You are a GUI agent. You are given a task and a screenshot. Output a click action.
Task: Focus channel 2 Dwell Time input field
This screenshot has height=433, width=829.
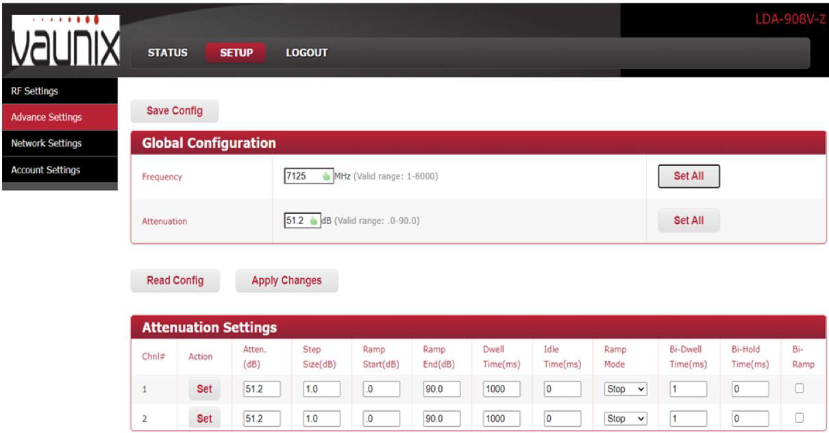click(501, 418)
